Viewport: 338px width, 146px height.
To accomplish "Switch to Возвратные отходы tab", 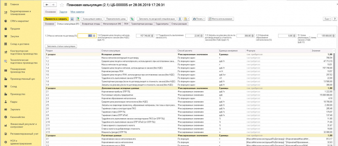I will pos(91,24).
